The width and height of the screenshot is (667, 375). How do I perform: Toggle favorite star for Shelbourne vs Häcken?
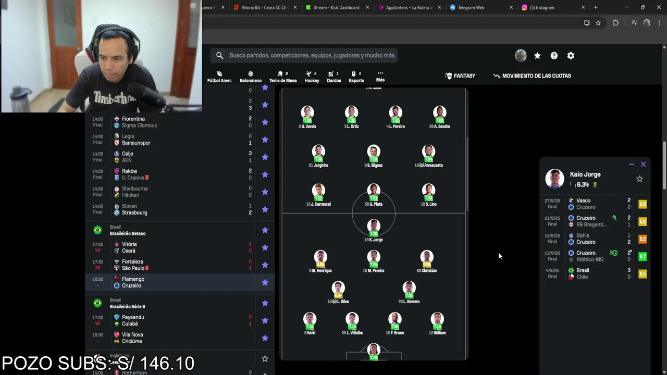click(x=265, y=192)
